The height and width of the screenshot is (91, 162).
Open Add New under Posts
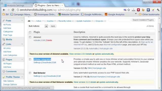point(7,28)
